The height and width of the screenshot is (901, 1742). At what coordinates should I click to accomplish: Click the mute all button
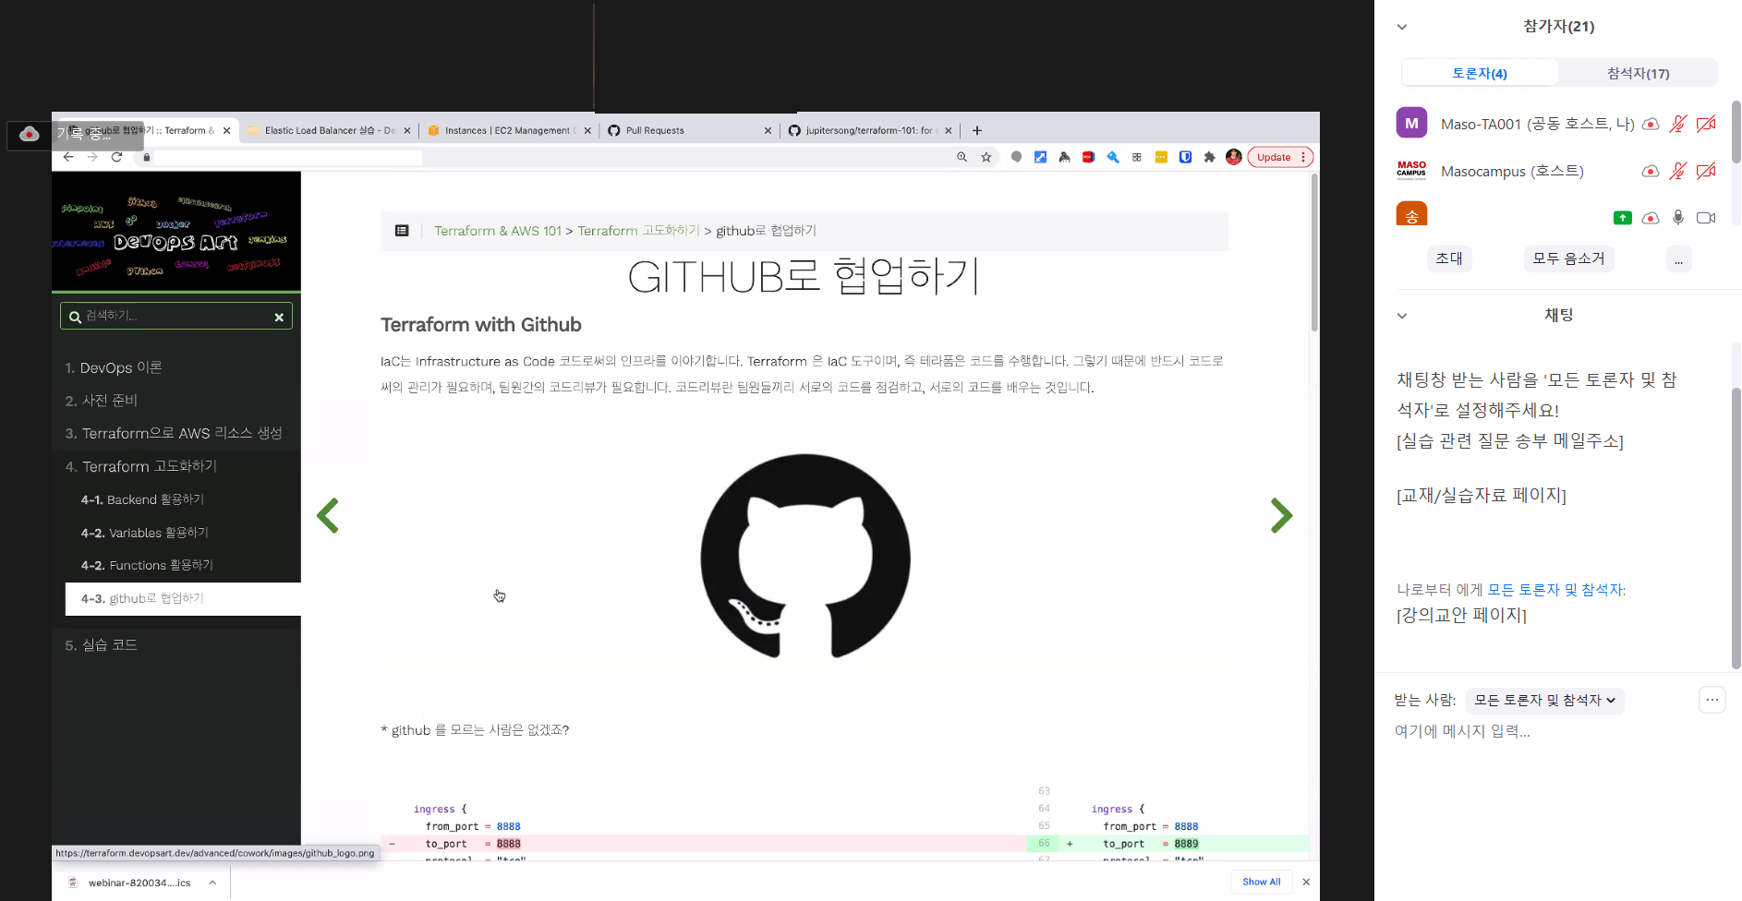1568,258
